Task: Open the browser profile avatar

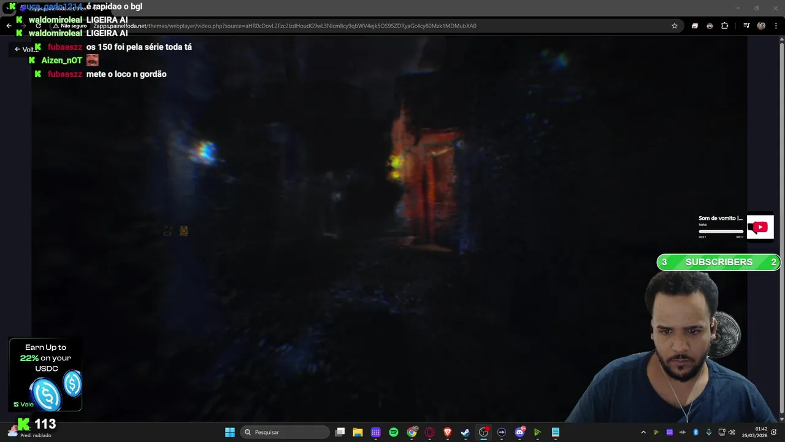Action: tap(761, 26)
